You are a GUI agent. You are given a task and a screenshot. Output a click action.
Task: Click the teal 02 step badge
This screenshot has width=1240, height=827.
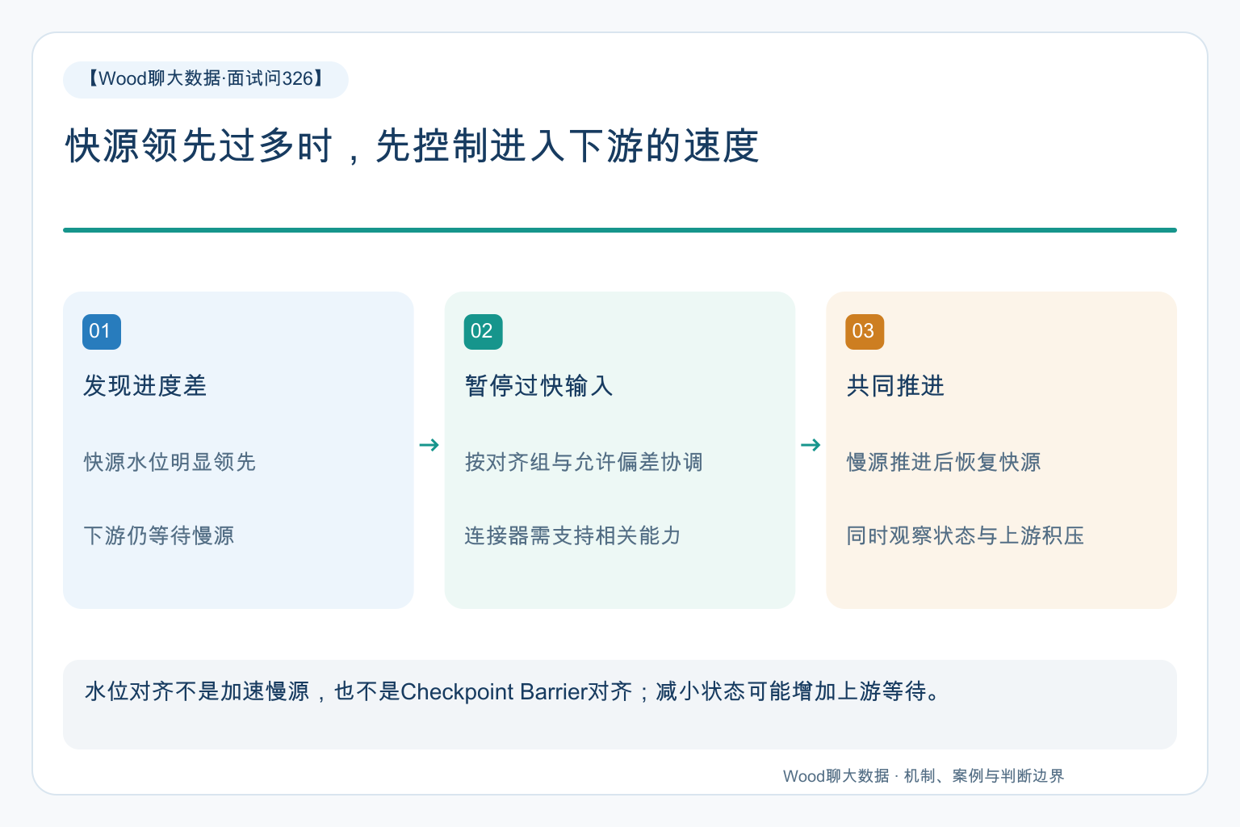point(483,331)
